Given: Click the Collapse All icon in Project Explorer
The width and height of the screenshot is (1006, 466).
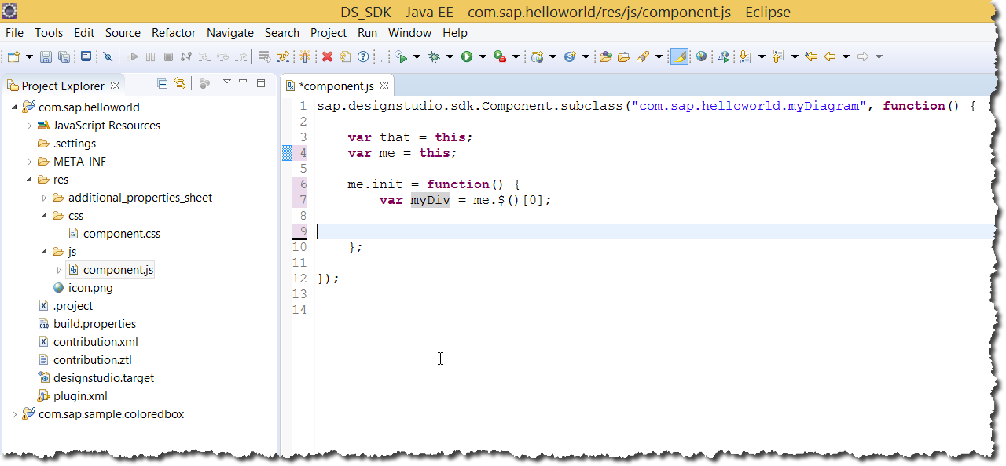Looking at the screenshot, I should tap(162, 84).
